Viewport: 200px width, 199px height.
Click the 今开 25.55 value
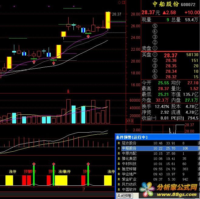[x=164, y=83]
